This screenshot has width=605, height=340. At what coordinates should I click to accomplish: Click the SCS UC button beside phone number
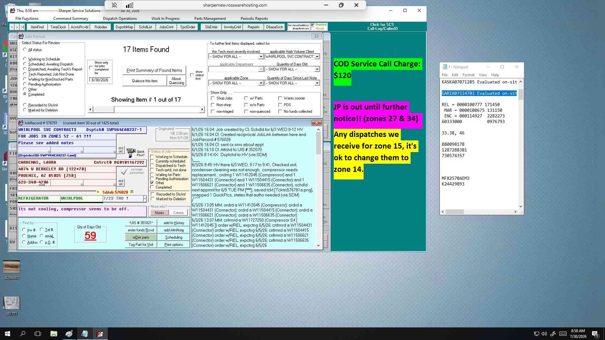pos(121,183)
